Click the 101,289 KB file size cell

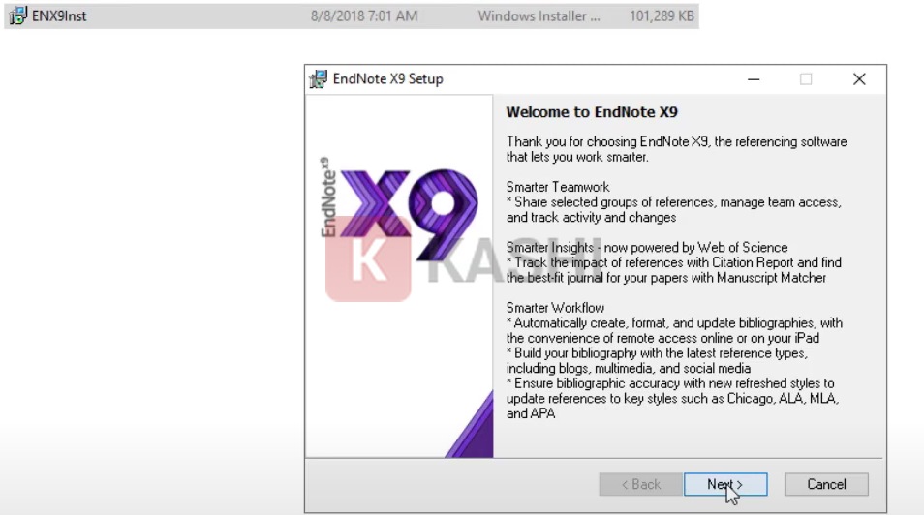tap(662, 16)
